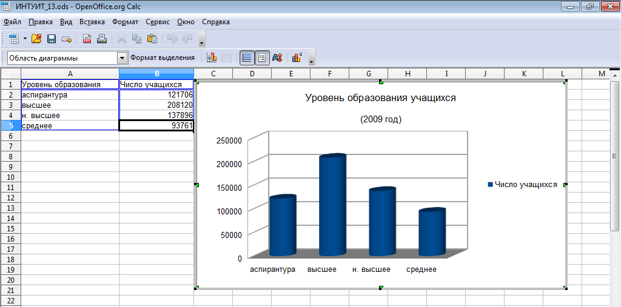Image resolution: width=621 pixels, height=307 pixels.
Task: Click the Undo arrow icon
Action: (x=172, y=38)
